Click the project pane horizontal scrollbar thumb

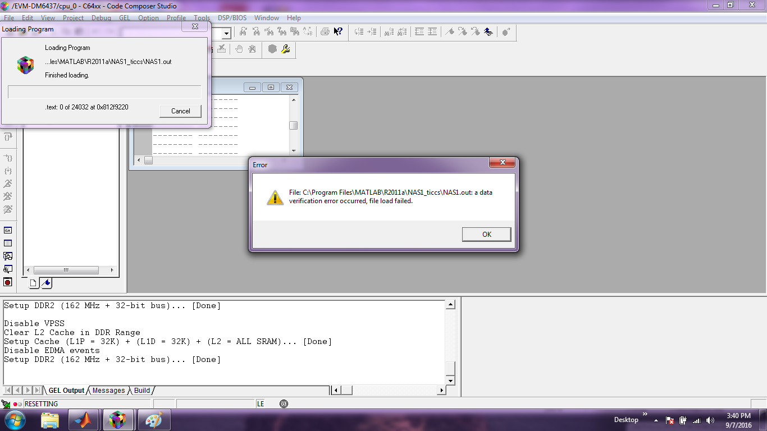pos(66,270)
